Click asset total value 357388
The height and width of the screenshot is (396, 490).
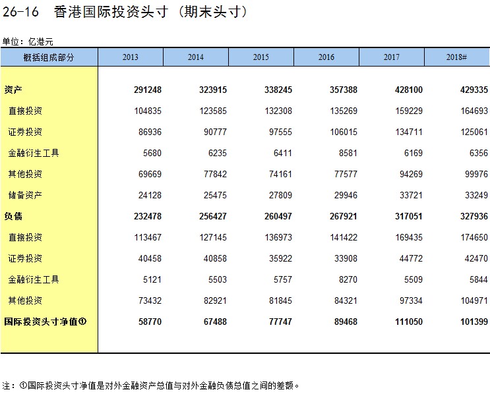point(344,90)
